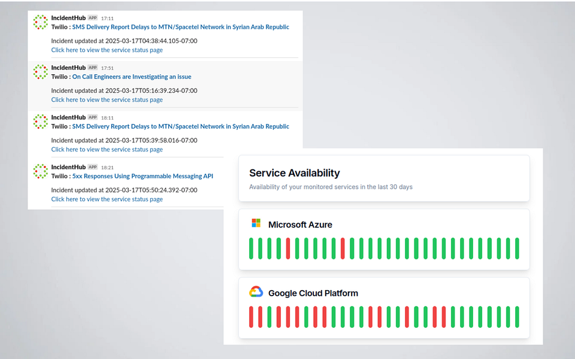Click the last green bar in Google Cloud Platform row
This screenshot has width=575, height=359.
517,317
